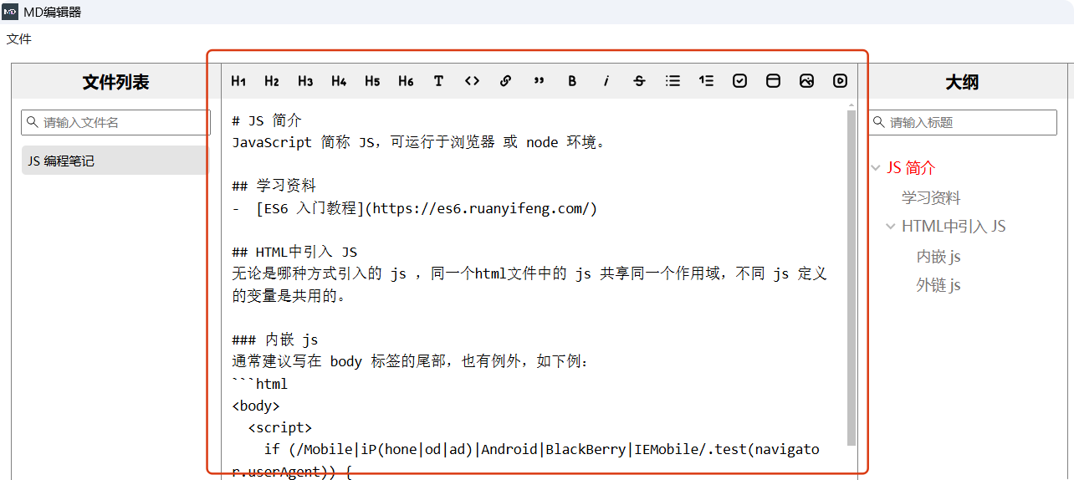Viewport: 1074px width, 480px height.
Task: Insert an image using the picture icon
Action: pyautogui.click(x=807, y=81)
